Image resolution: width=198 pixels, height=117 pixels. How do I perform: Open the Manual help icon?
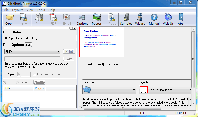pyautogui.click(x=154, y=17)
